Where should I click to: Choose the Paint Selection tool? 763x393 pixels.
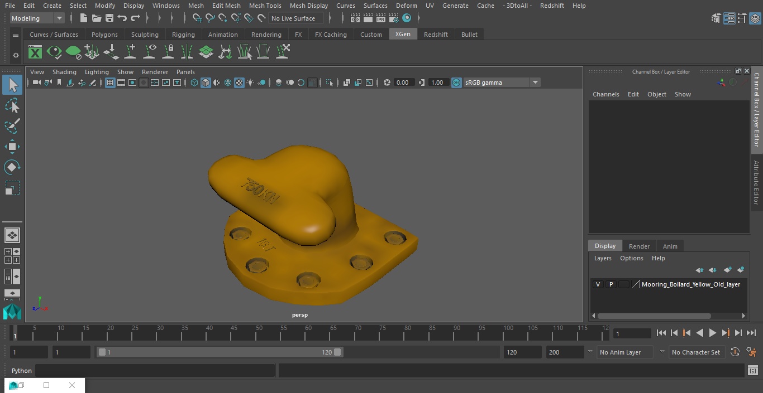click(x=12, y=126)
